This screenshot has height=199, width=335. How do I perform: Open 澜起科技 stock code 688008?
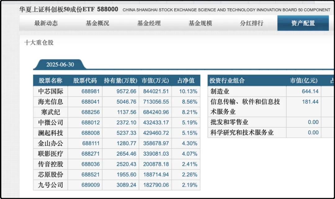91,133
